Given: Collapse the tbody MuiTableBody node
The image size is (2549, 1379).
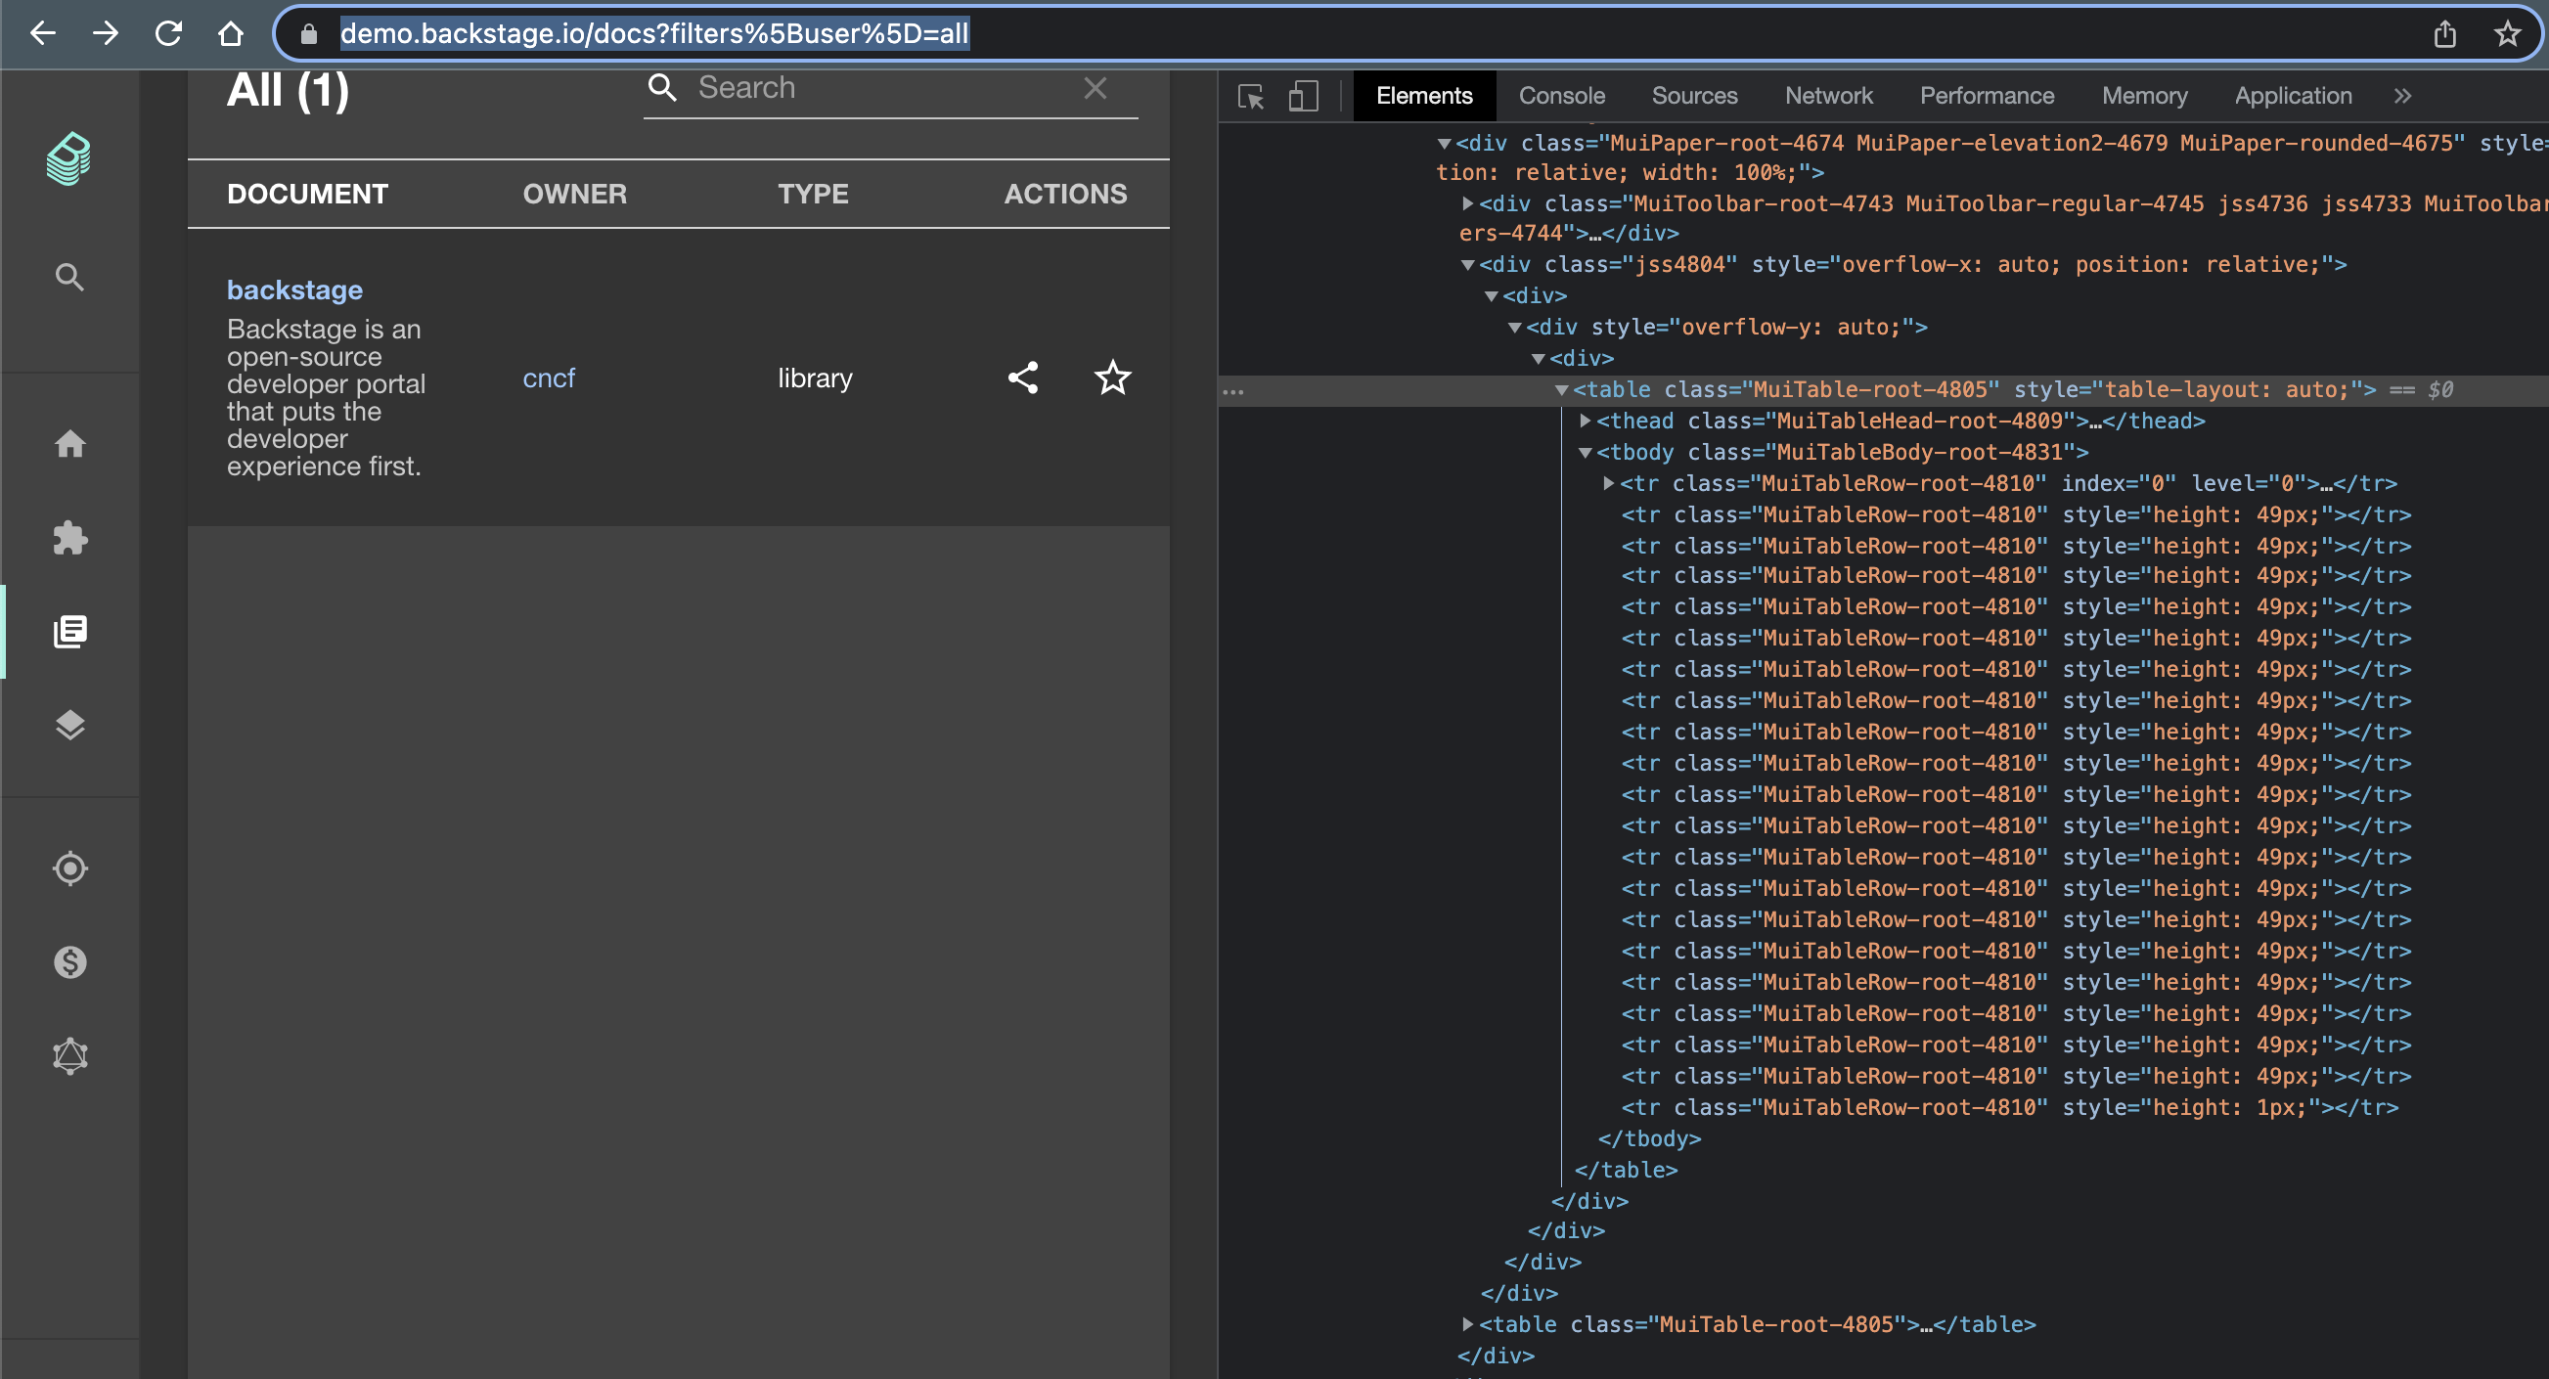Looking at the screenshot, I should click(x=1585, y=452).
